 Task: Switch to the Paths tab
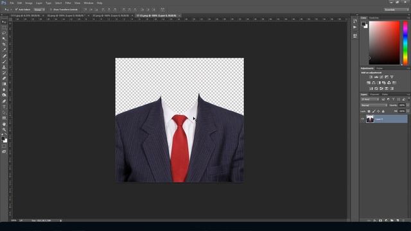tap(385, 94)
